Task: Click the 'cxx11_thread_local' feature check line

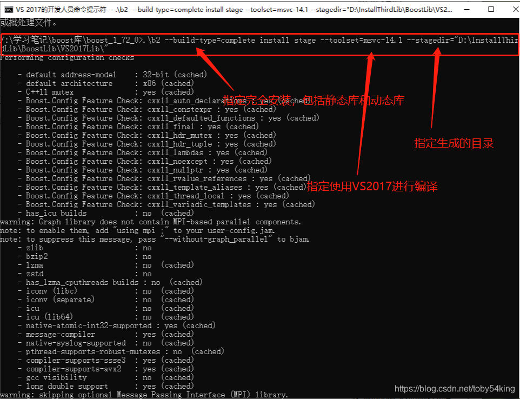Action: tap(154, 196)
